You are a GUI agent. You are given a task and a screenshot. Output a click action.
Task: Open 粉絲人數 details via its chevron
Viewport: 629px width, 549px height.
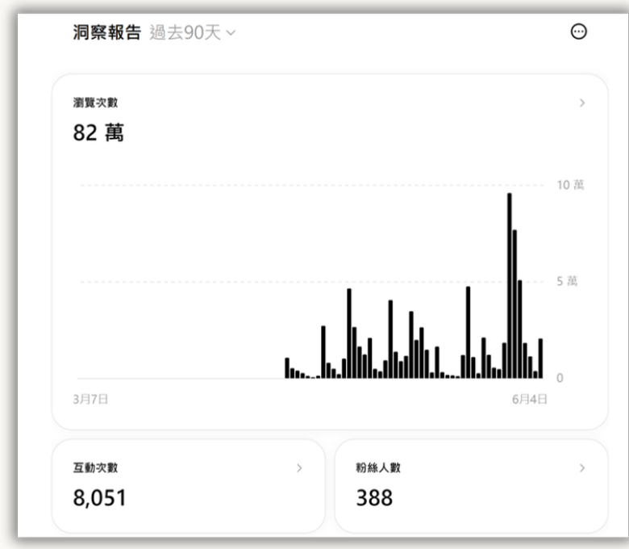pyautogui.click(x=582, y=468)
